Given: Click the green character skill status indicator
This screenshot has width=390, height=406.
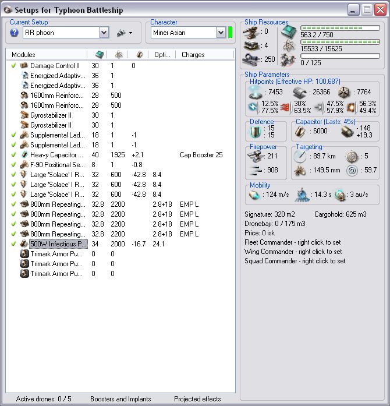Looking at the screenshot, I should tap(230, 33).
